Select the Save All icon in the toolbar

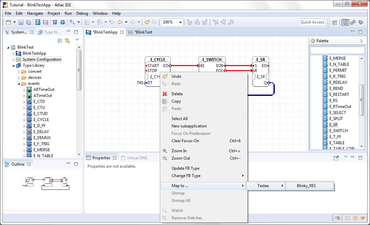pyautogui.click(x=29, y=22)
